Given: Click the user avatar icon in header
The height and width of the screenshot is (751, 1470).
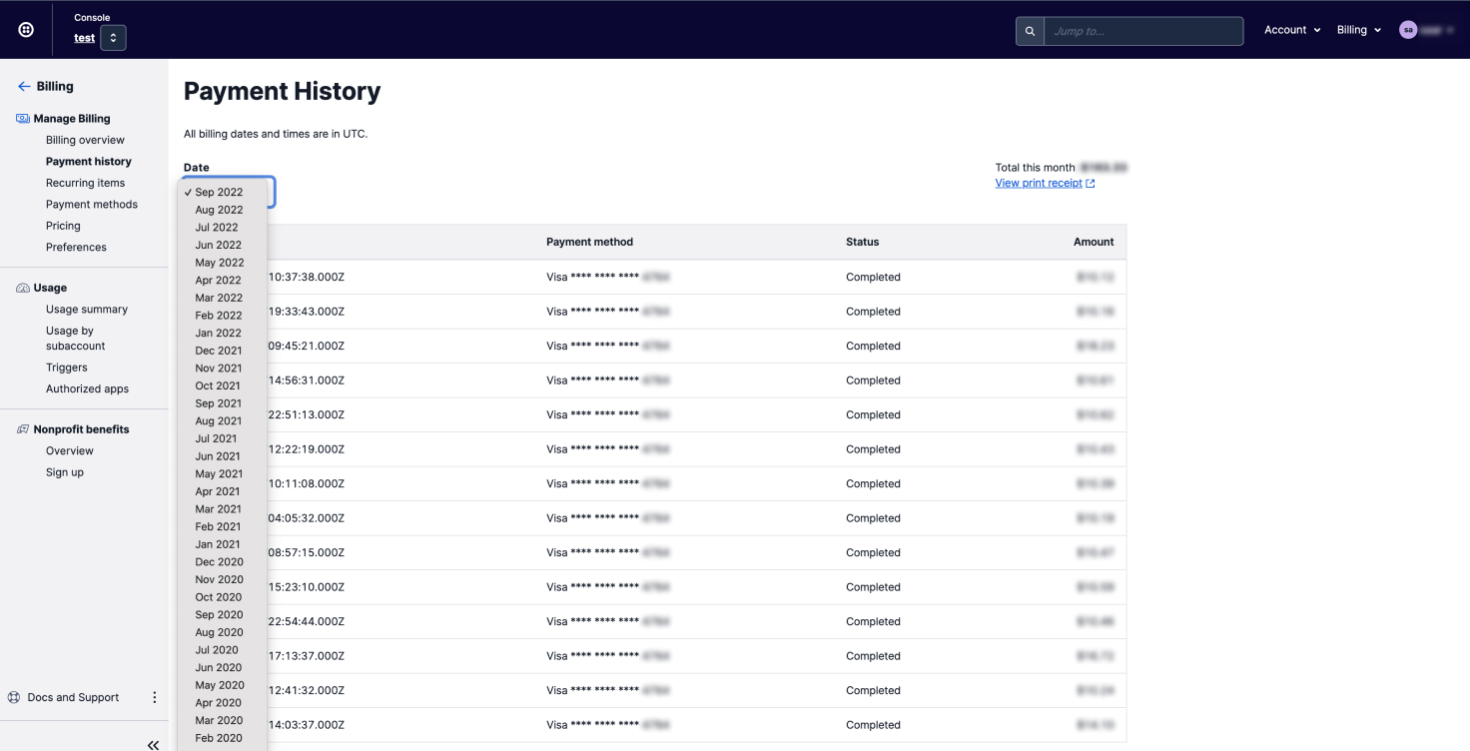Looking at the screenshot, I should (x=1408, y=30).
